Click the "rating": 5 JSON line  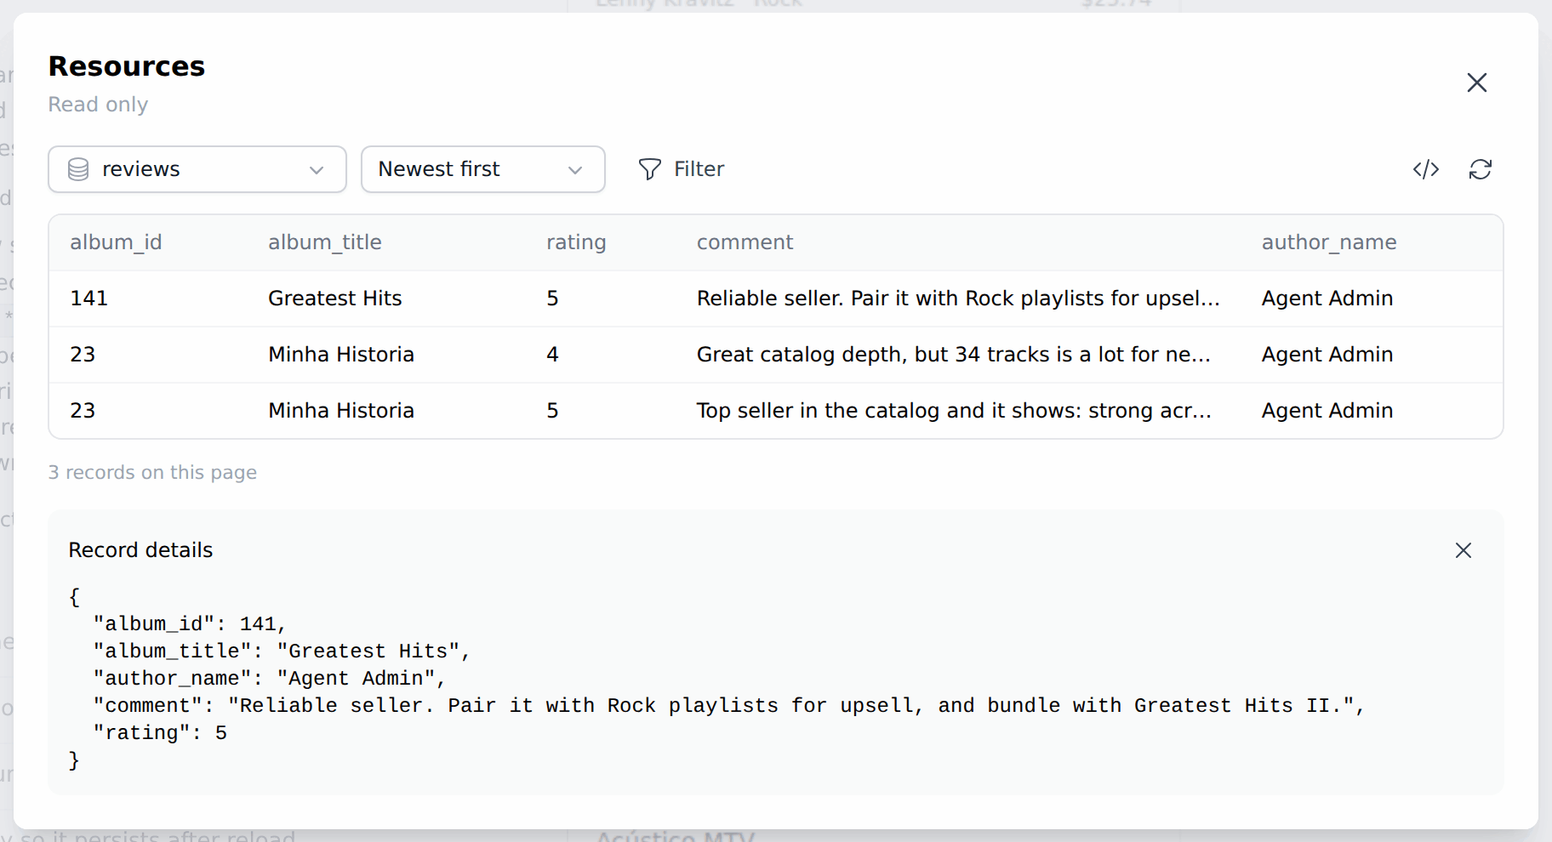tap(160, 733)
